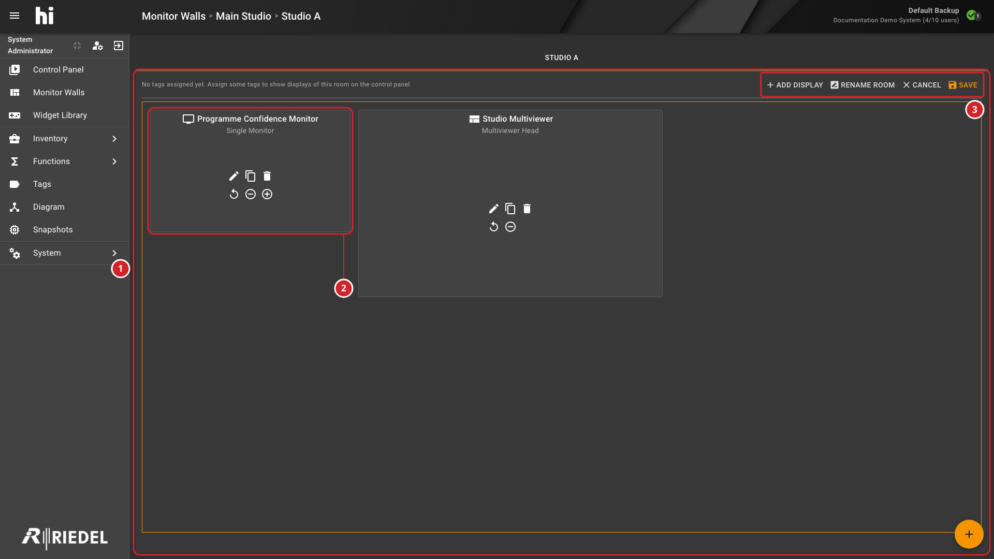The image size is (994, 559).
Task: Expand the System submenu chevron
Action: pyautogui.click(x=114, y=253)
